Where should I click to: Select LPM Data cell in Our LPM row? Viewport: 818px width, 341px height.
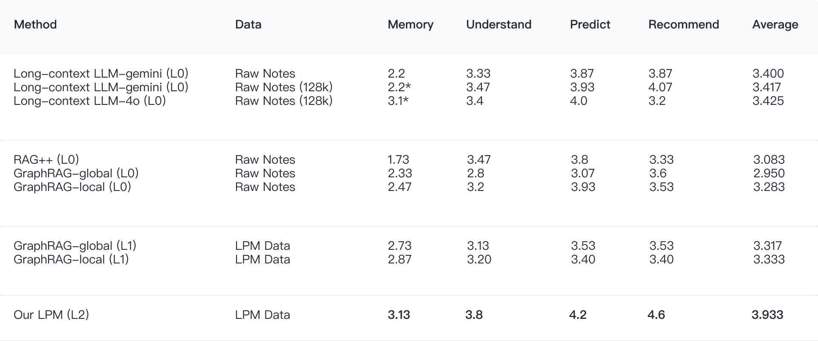[262, 315]
